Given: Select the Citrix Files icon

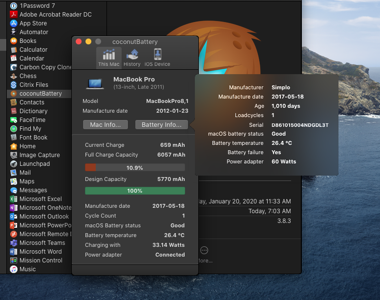Looking at the screenshot, I should point(14,85).
